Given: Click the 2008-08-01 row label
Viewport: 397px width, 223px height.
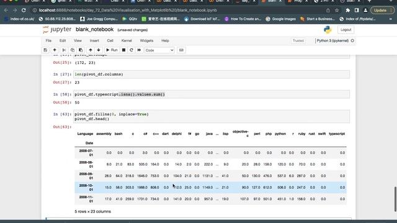Looking at the screenshot, I should (x=86, y=164).
